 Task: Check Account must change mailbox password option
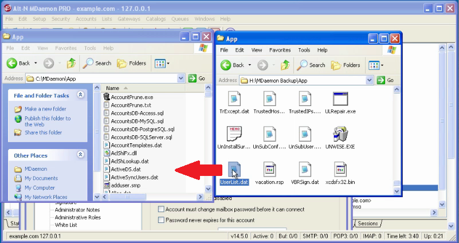(x=161, y=209)
